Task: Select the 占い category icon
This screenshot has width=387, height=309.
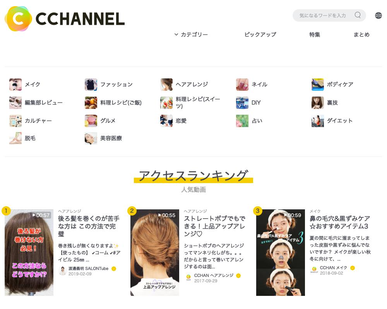Action: coord(242,121)
